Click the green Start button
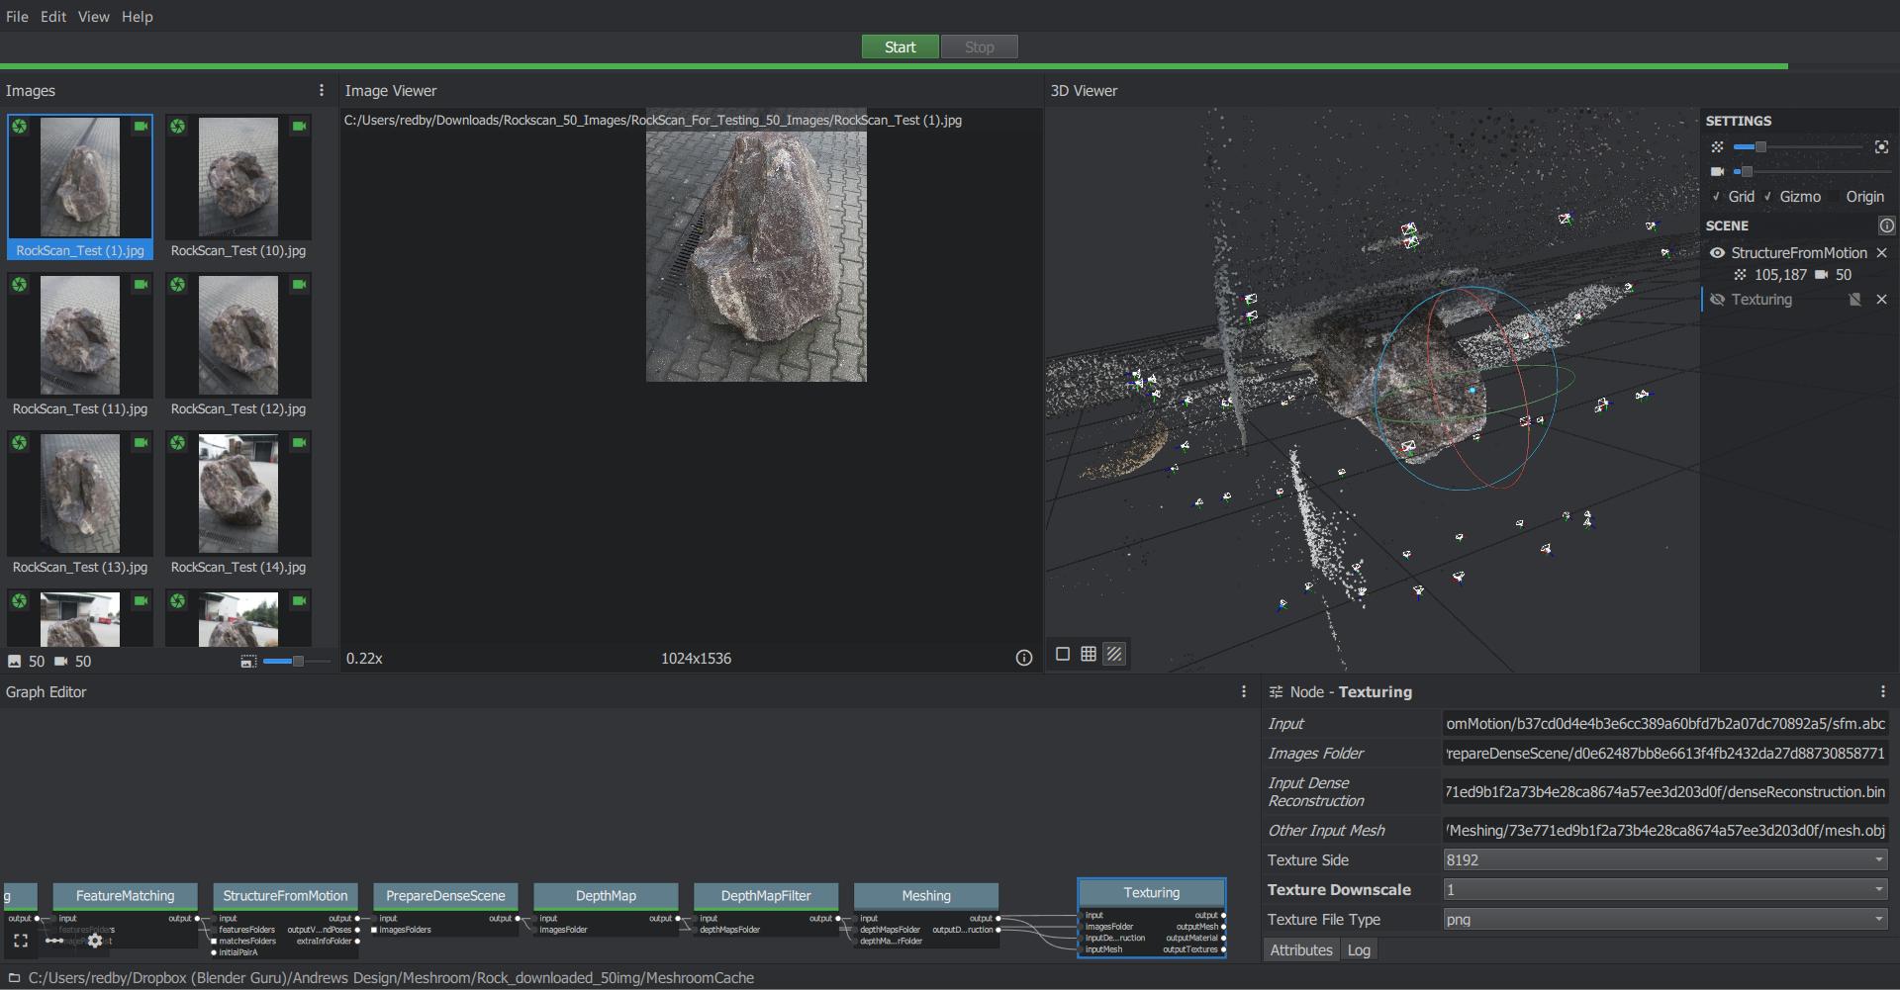1900x990 pixels. point(900,47)
